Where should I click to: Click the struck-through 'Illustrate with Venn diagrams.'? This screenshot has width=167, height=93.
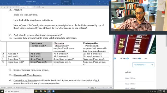point(27,75)
